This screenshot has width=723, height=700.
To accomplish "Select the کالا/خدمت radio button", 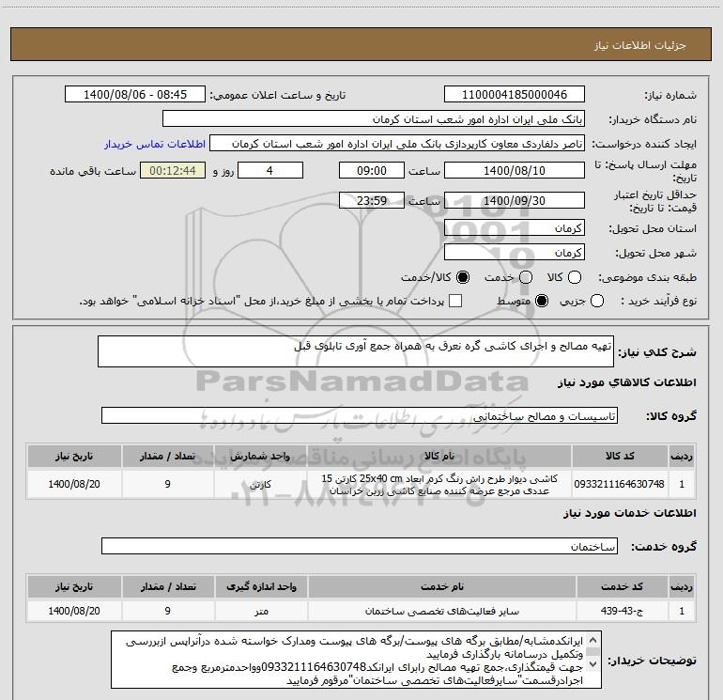I will (463, 277).
